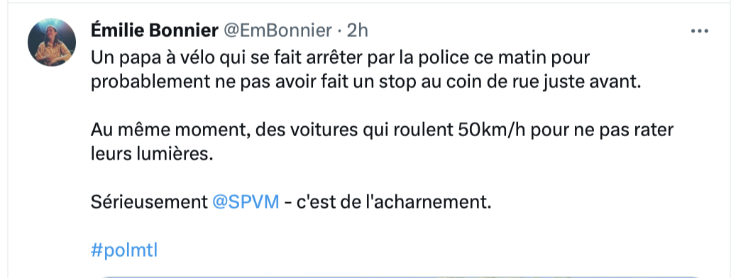Click the line starting "Au même moment"

(383, 130)
